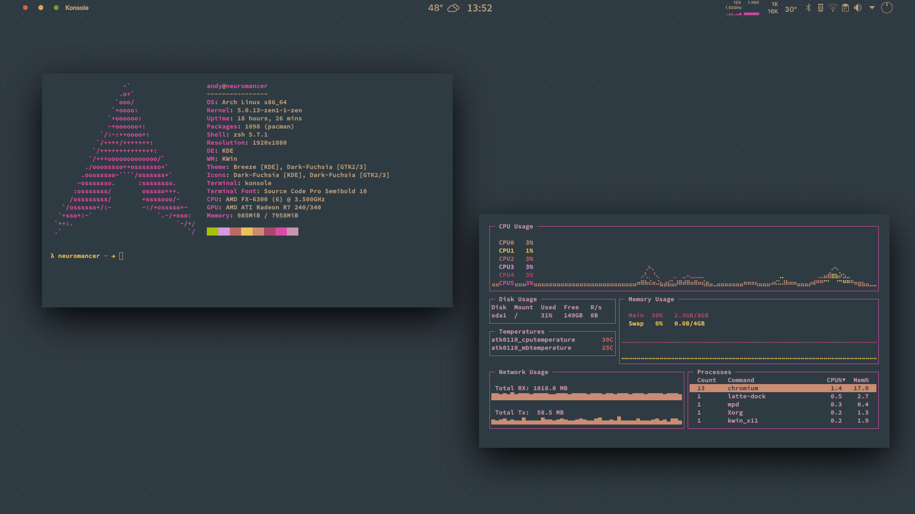The width and height of the screenshot is (915, 514).
Task: Click the andy@neuromancer header text
Action: [x=237, y=86]
